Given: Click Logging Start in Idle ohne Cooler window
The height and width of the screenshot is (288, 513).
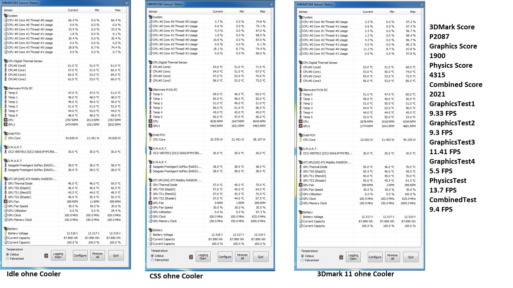Looking at the screenshot, I should click(58, 255).
